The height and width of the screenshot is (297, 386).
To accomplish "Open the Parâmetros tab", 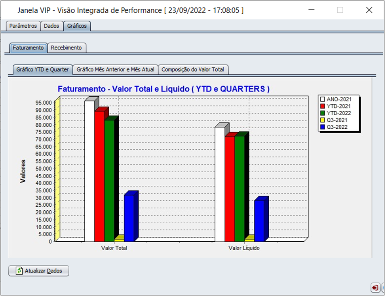I will tap(23, 26).
